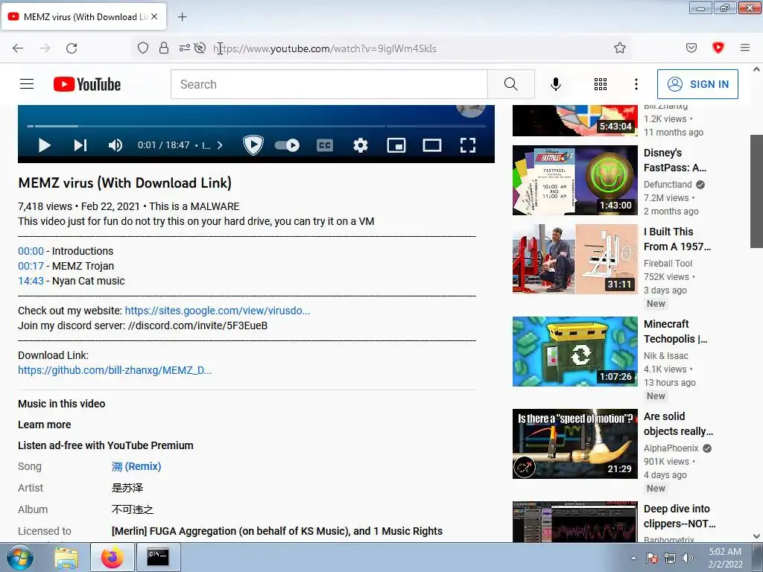Open the player settings gear

click(361, 145)
